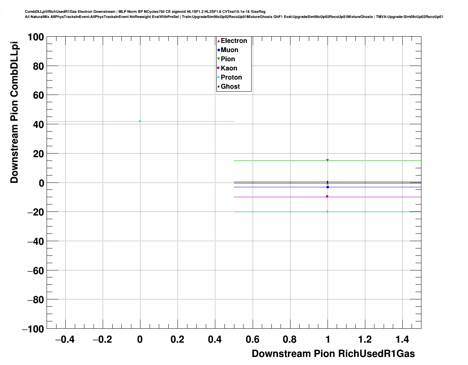468x365 pixels.
Task: Click the black Ghost diamond legend marker
Action: click(219, 86)
